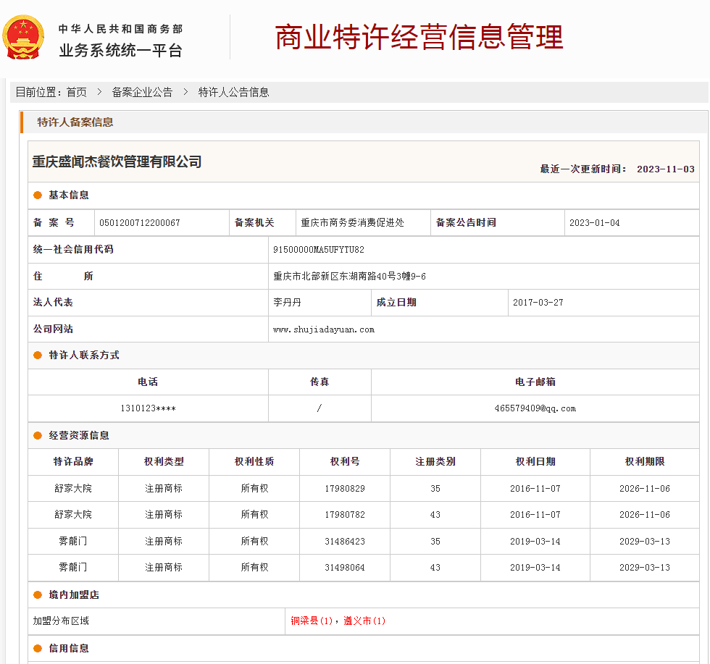Click the orange bullet beside 经营资源信息
This screenshot has height=664, width=710.
38,435
